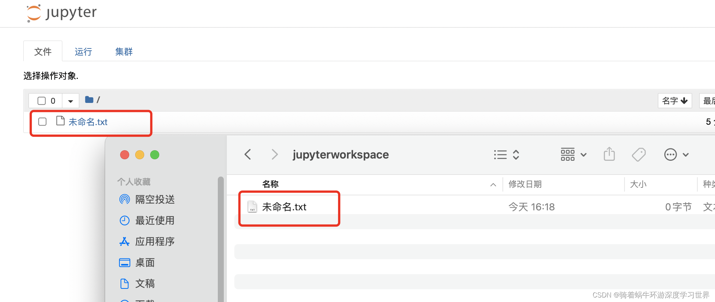Screen dimensions: 715x302
Task: Click the desktop icon in sidebar
Action: (125, 263)
